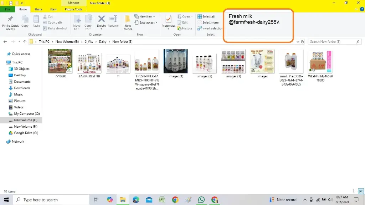Switch to large icons view icon

361,191
